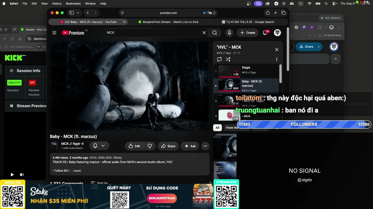This screenshot has width=373, height=209.
Task: Expand the description with ...more
Action: pyautogui.click(x=76, y=171)
